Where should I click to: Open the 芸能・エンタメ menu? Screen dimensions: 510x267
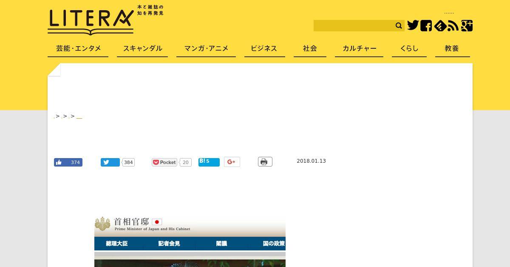click(x=78, y=49)
